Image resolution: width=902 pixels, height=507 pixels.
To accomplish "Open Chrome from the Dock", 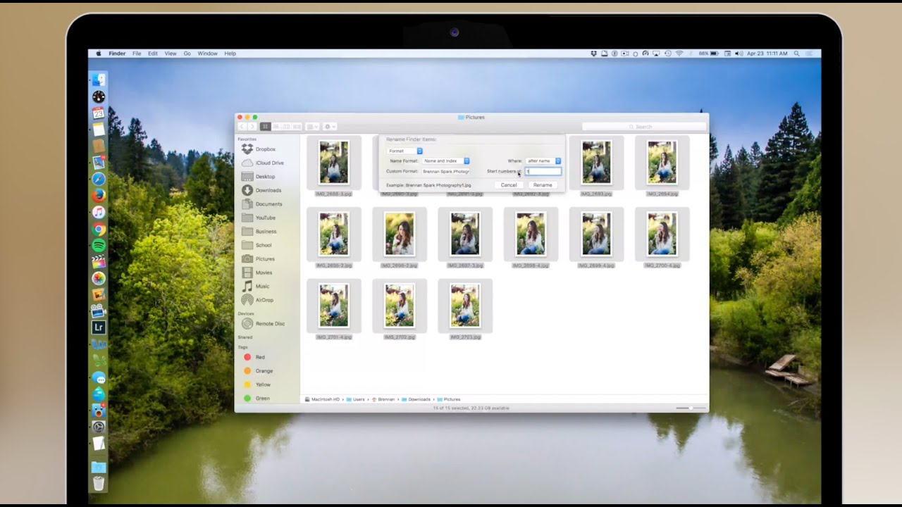I will click(99, 229).
